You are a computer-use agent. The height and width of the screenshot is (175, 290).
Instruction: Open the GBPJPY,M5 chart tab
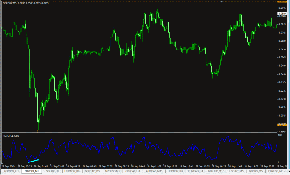(x=256, y=171)
